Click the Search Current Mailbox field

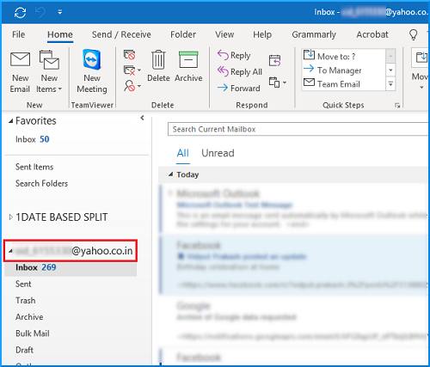pos(298,129)
